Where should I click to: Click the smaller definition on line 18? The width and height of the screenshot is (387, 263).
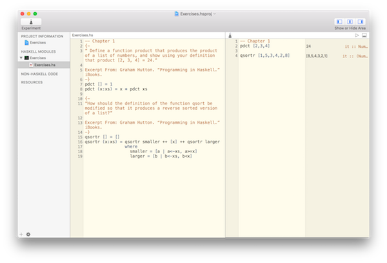pyautogui.click(x=163, y=151)
